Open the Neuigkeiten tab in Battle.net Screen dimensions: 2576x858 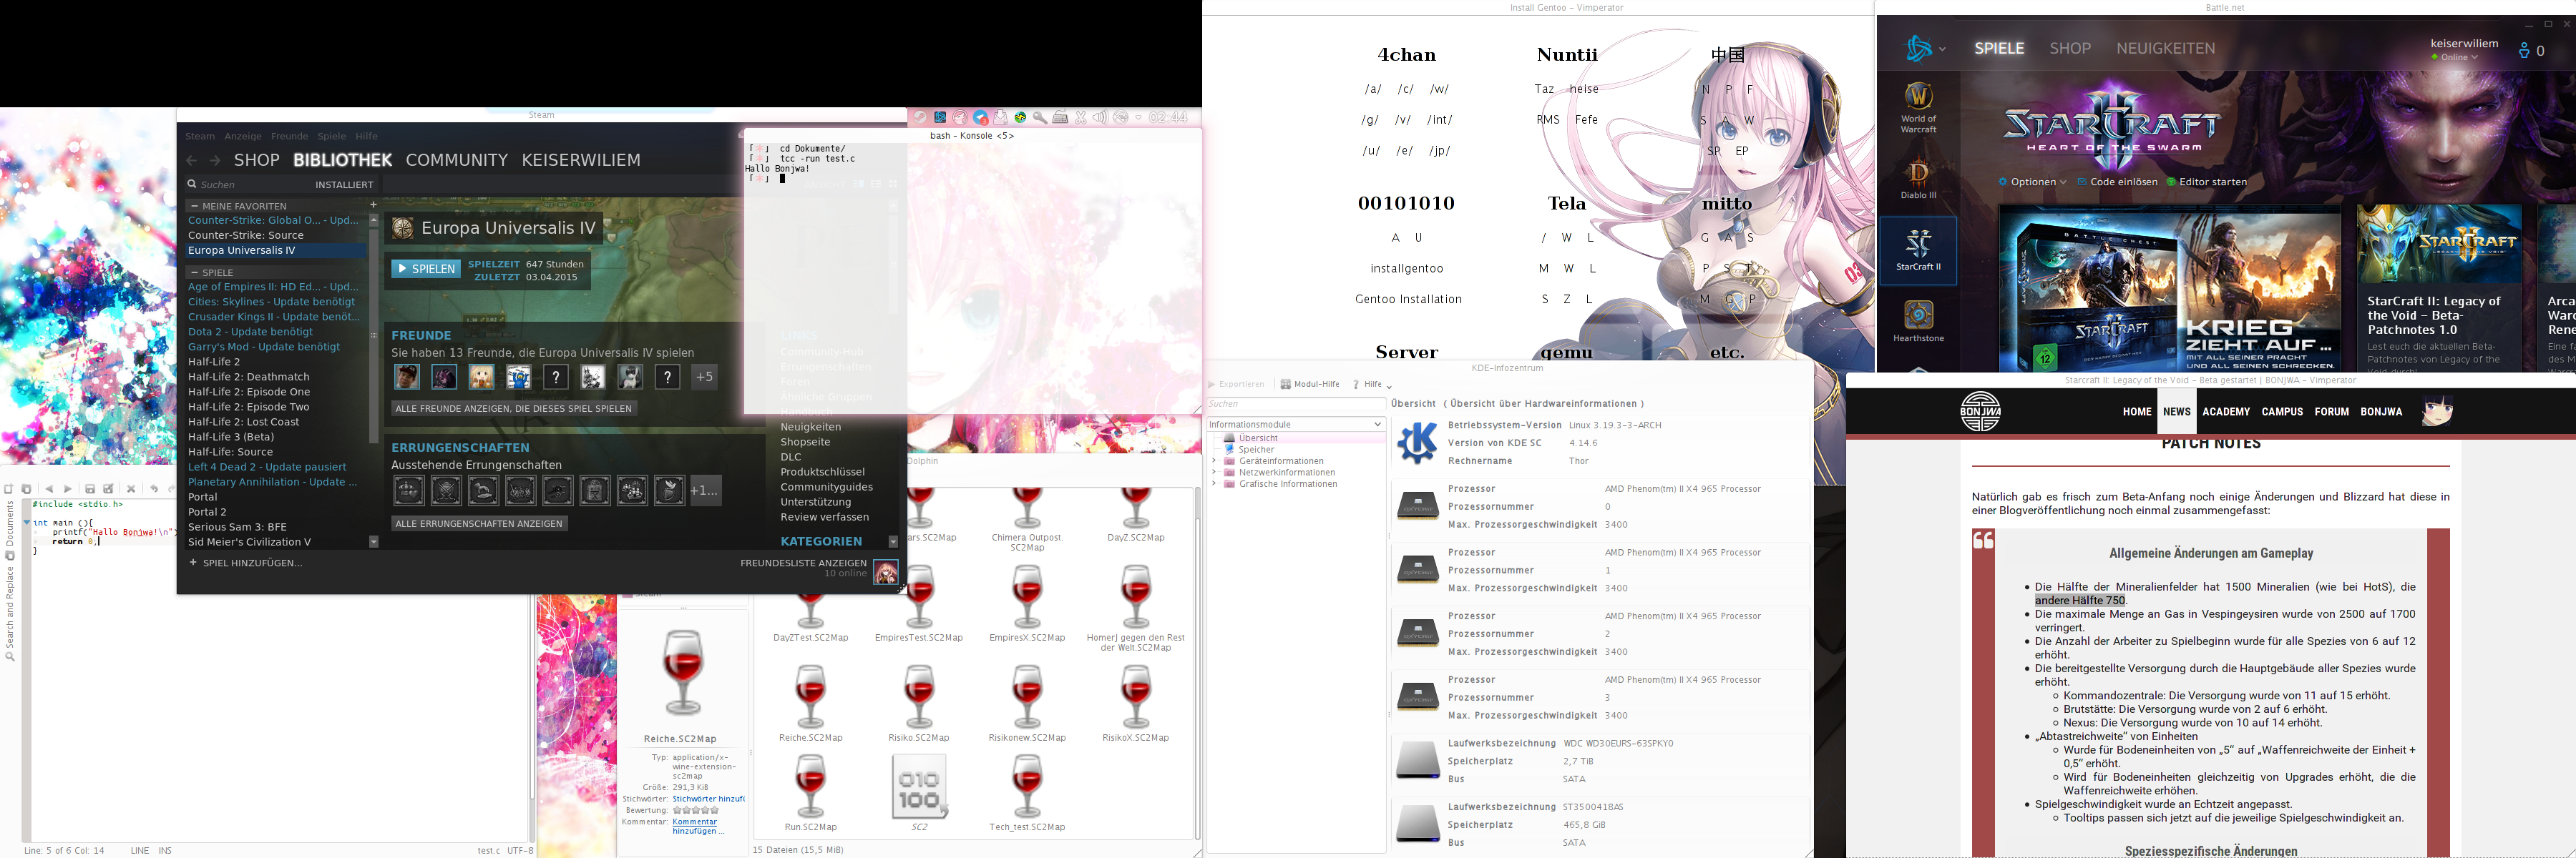tap(2165, 48)
